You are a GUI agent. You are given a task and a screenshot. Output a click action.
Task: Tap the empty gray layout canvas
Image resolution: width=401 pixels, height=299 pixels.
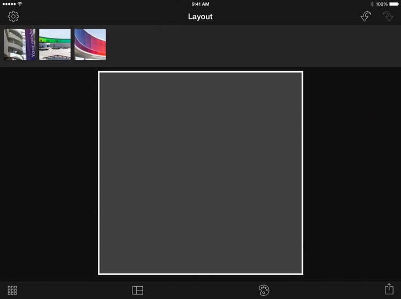click(x=200, y=173)
